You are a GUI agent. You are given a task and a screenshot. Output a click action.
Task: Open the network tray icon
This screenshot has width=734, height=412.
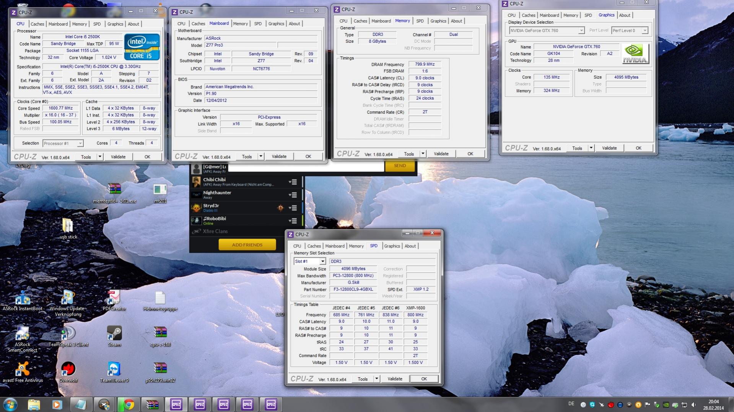point(684,405)
